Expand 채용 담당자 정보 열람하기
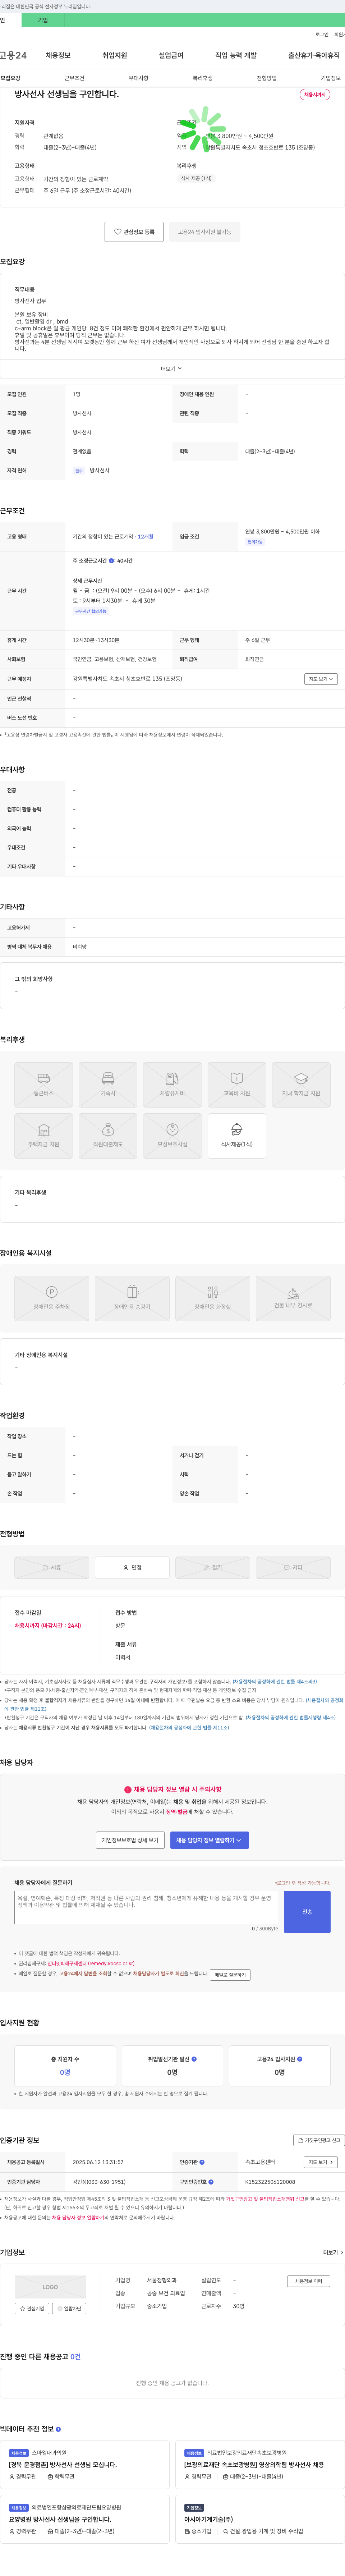This screenshot has width=345, height=2576. click(209, 1840)
